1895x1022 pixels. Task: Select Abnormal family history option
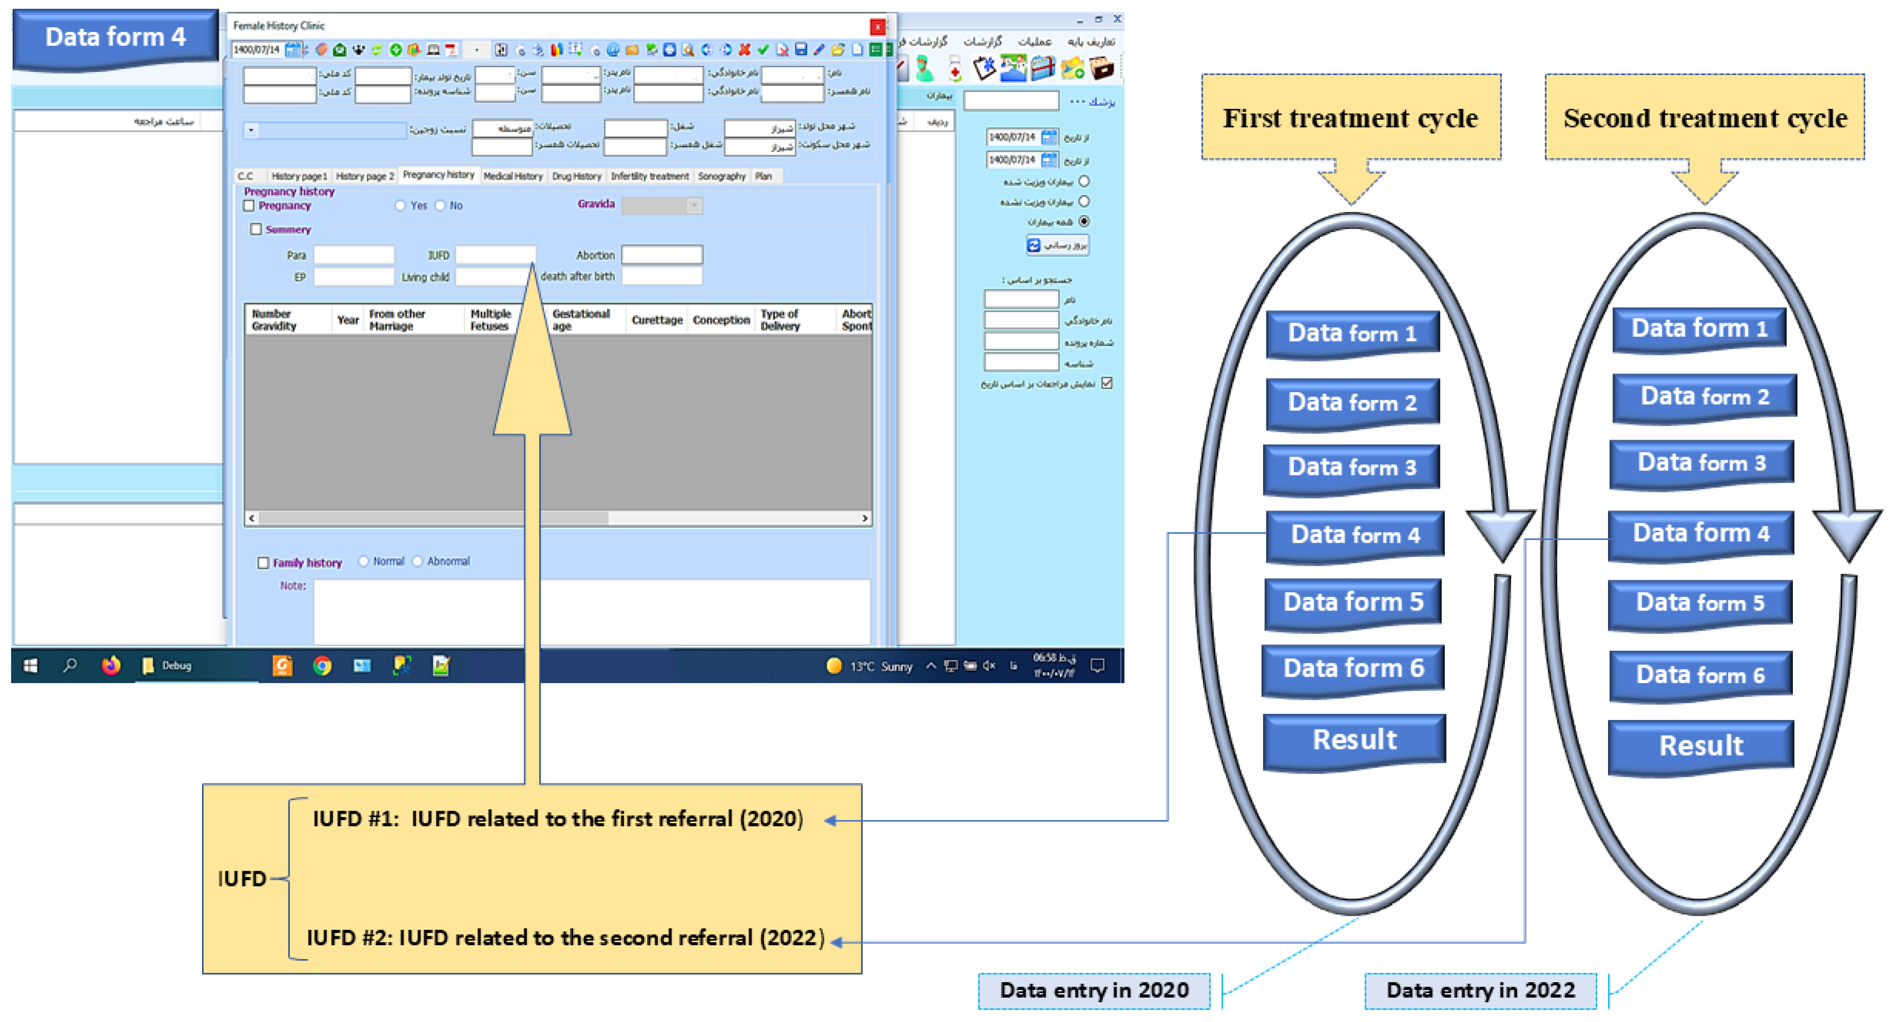pyautogui.click(x=418, y=561)
